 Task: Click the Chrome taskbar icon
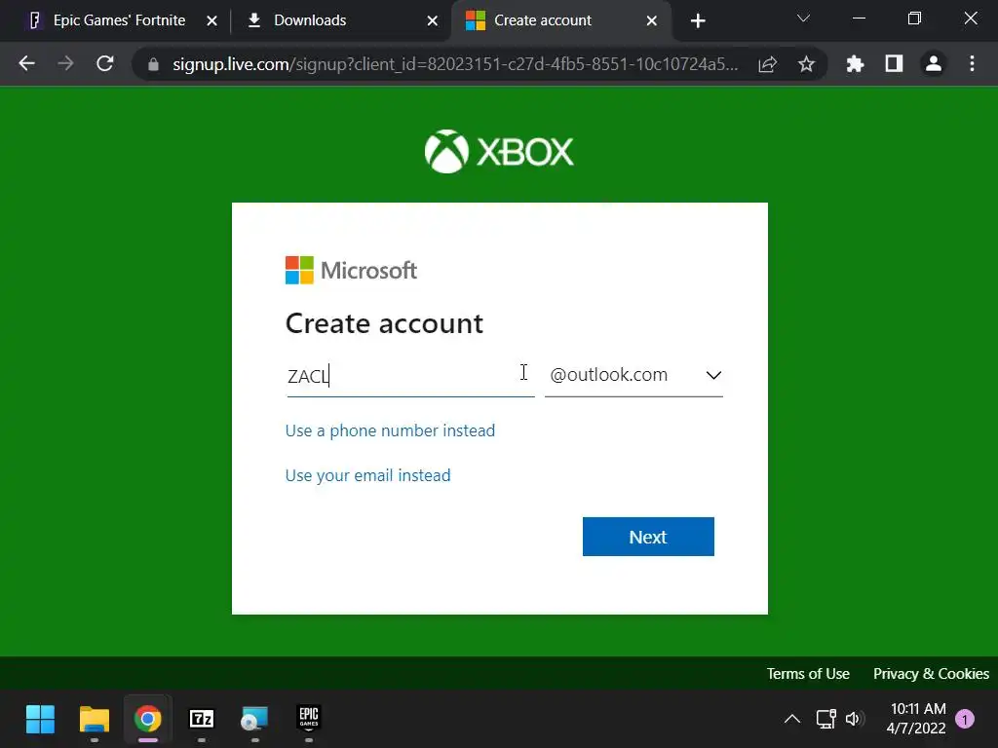pos(148,720)
